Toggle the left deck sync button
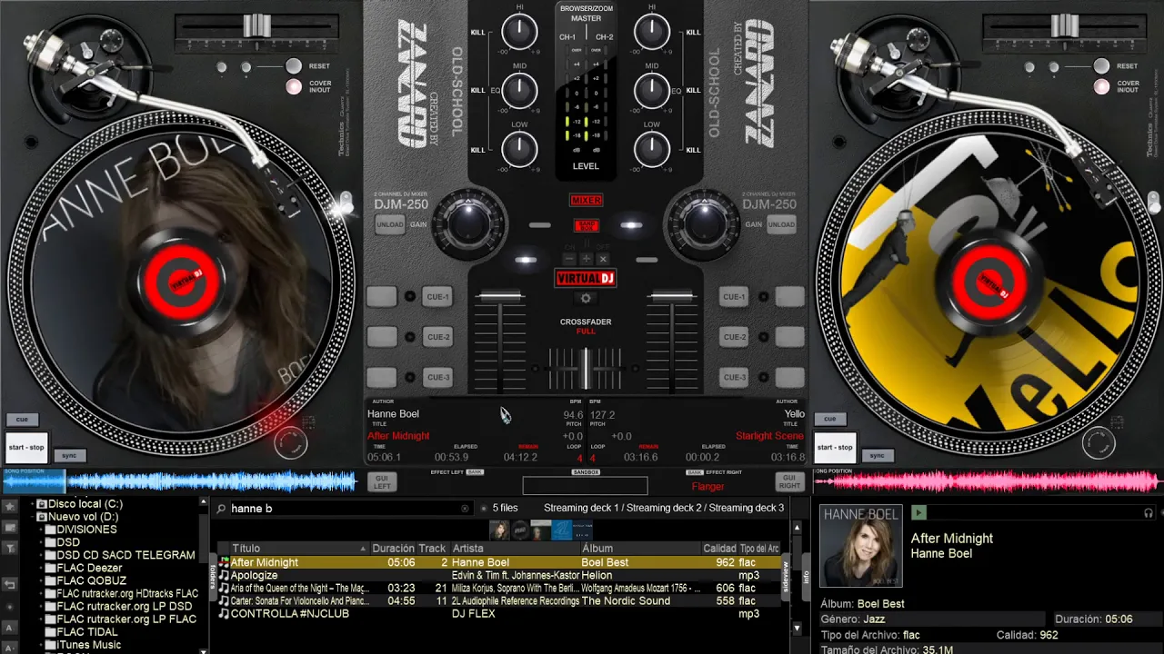 [69, 455]
